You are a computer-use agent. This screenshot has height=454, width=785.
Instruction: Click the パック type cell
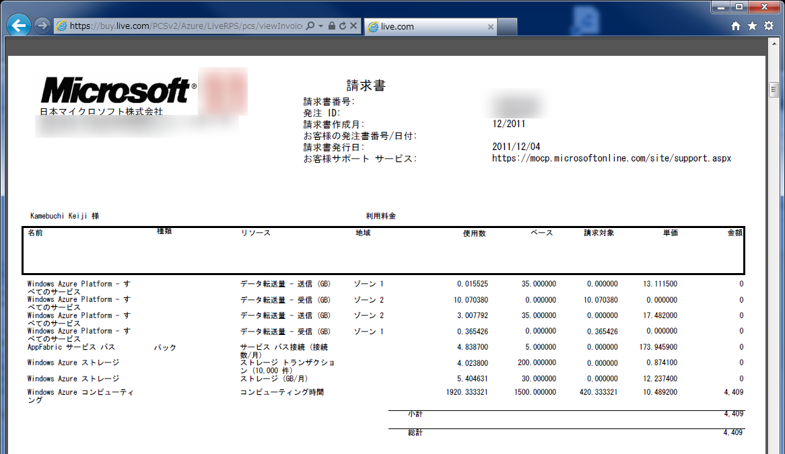coord(165,348)
